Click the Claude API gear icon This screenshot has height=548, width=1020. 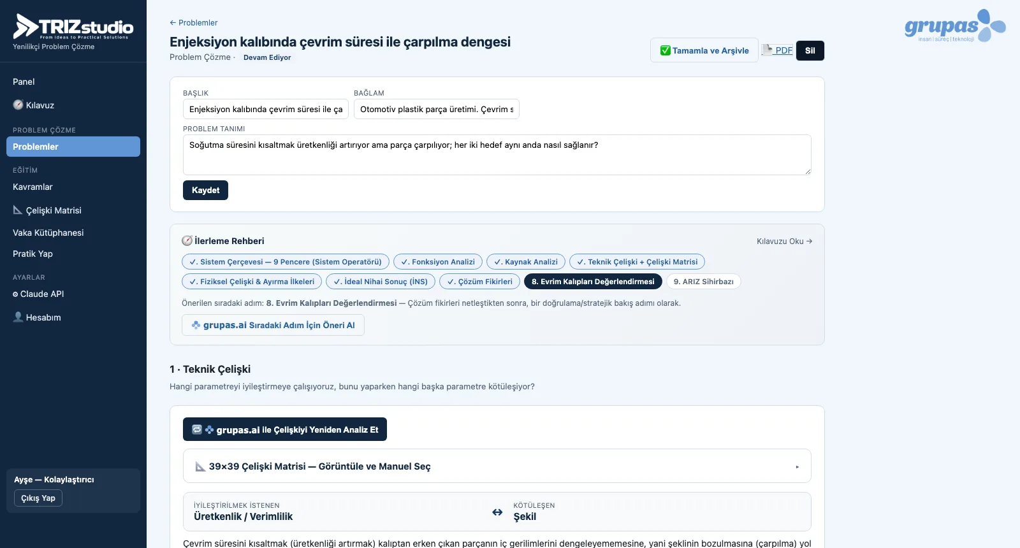[15, 294]
